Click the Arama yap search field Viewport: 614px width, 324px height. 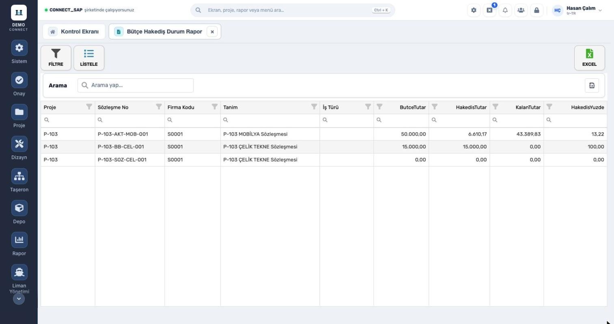tap(136, 85)
